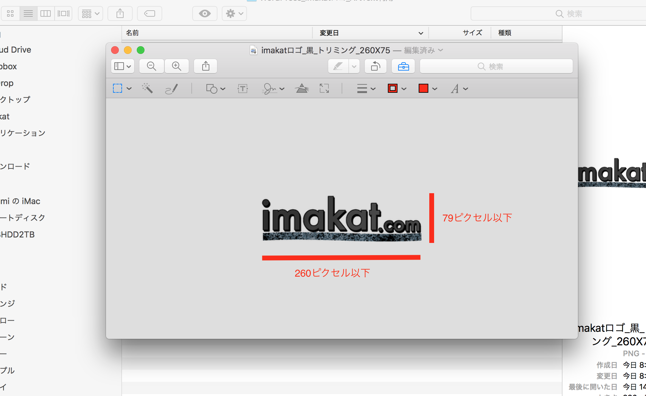Select iCloud Drive in Finder sidebar
The height and width of the screenshot is (396, 646).
click(x=16, y=50)
